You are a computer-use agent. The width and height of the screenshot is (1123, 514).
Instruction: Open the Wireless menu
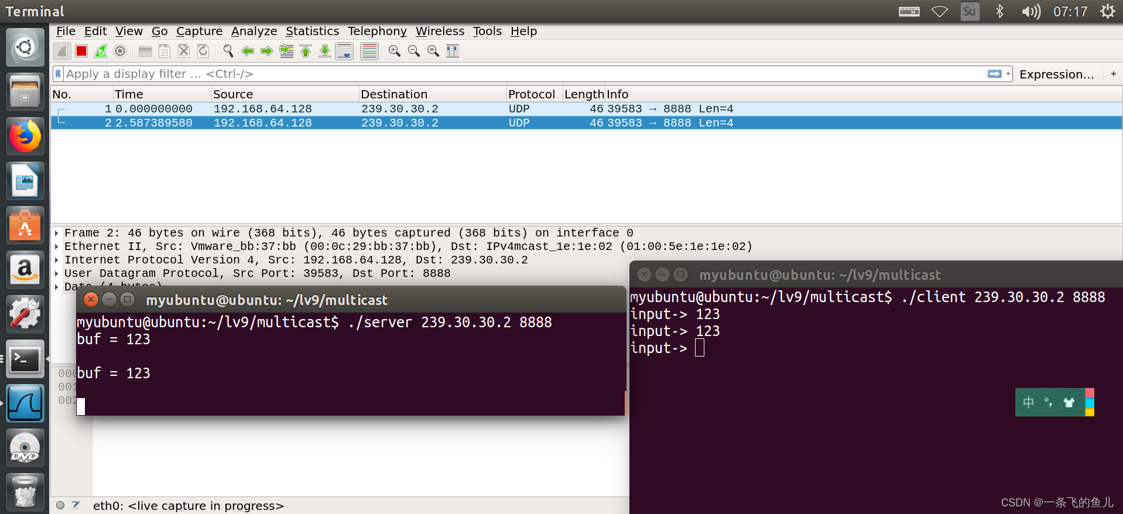[440, 31]
